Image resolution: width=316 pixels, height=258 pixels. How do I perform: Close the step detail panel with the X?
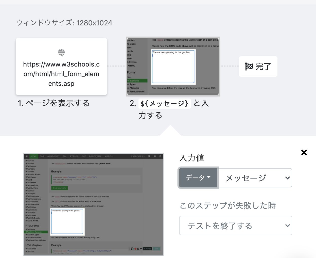[x=304, y=152]
